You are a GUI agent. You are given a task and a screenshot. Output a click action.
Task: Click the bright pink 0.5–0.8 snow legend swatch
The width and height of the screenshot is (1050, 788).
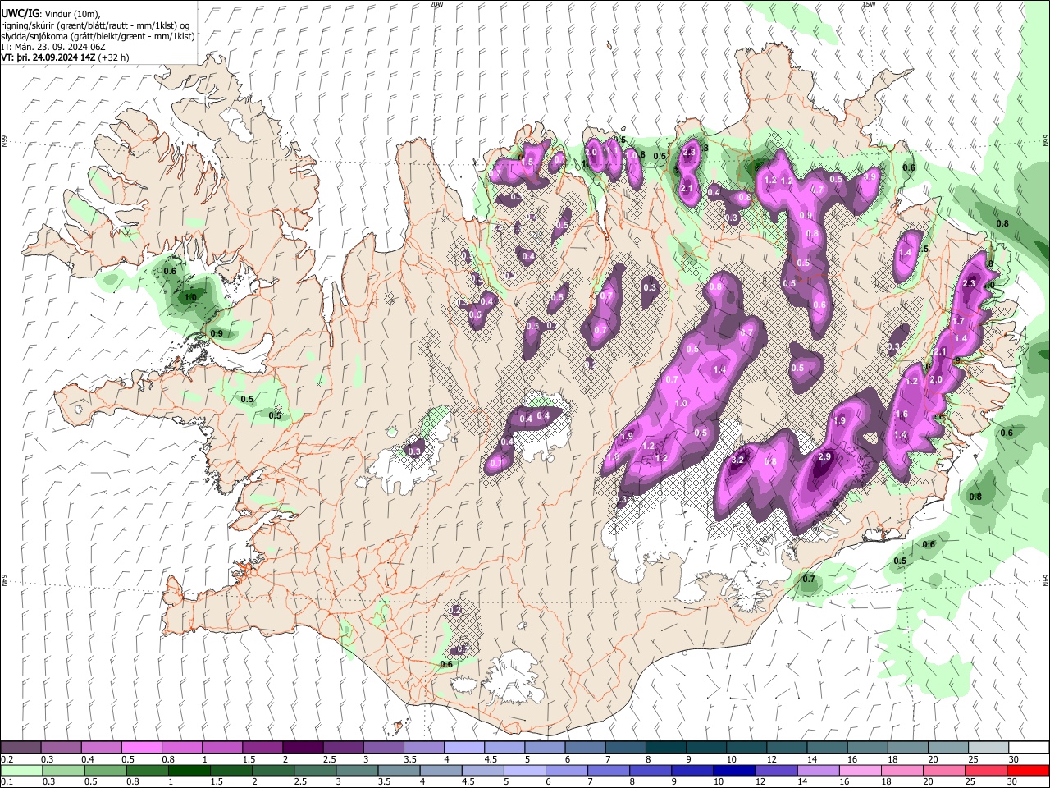[x=142, y=748]
